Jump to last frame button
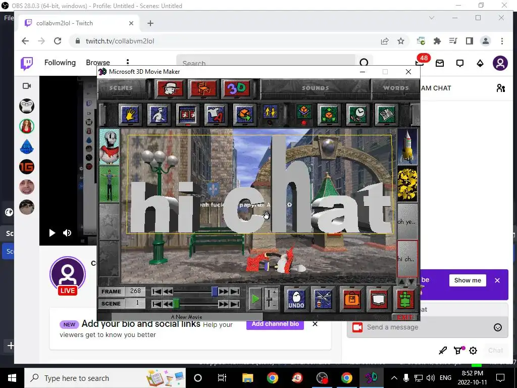This screenshot has width=517, height=388. pyautogui.click(x=235, y=292)
